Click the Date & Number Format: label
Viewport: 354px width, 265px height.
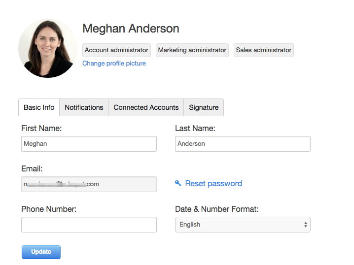tap(217, 209)
